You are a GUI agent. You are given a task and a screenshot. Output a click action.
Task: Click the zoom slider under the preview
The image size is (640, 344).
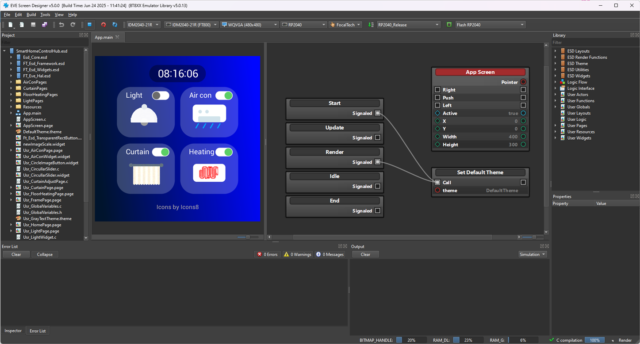(x=248, y=237)
